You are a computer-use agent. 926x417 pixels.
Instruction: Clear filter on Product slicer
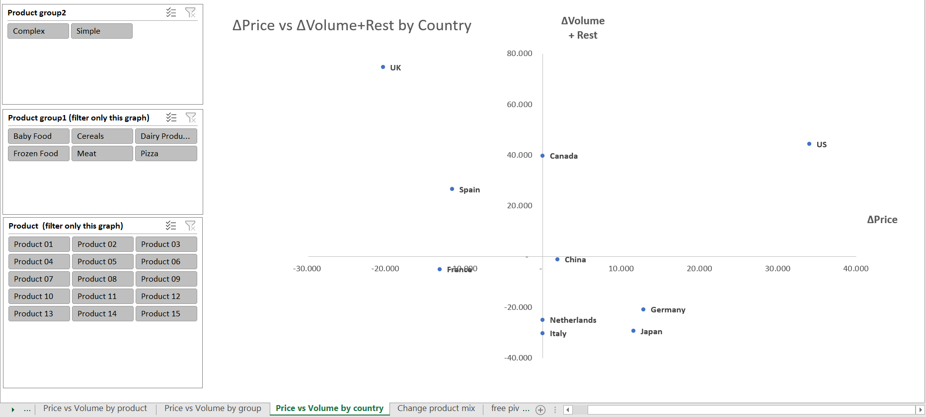point(190,226)
